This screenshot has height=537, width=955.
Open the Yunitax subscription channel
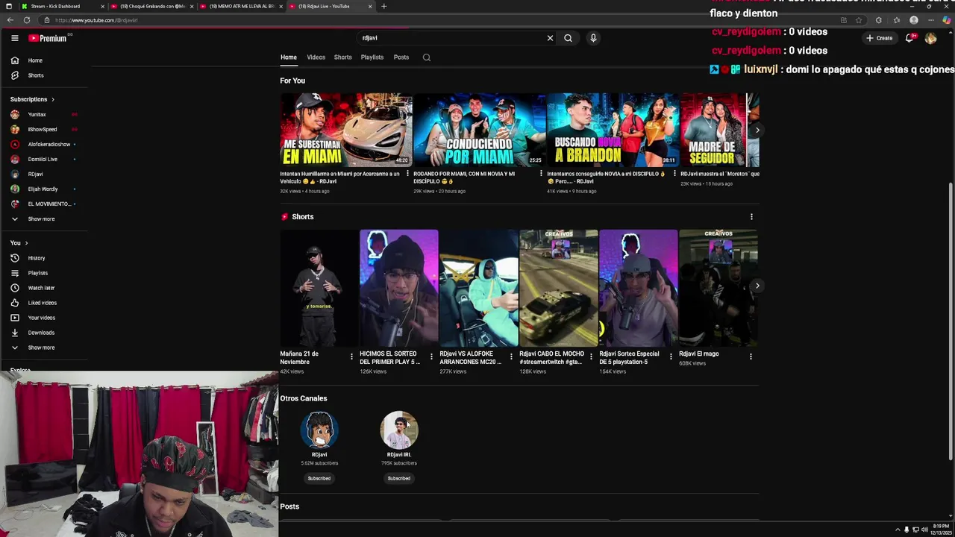45,115
